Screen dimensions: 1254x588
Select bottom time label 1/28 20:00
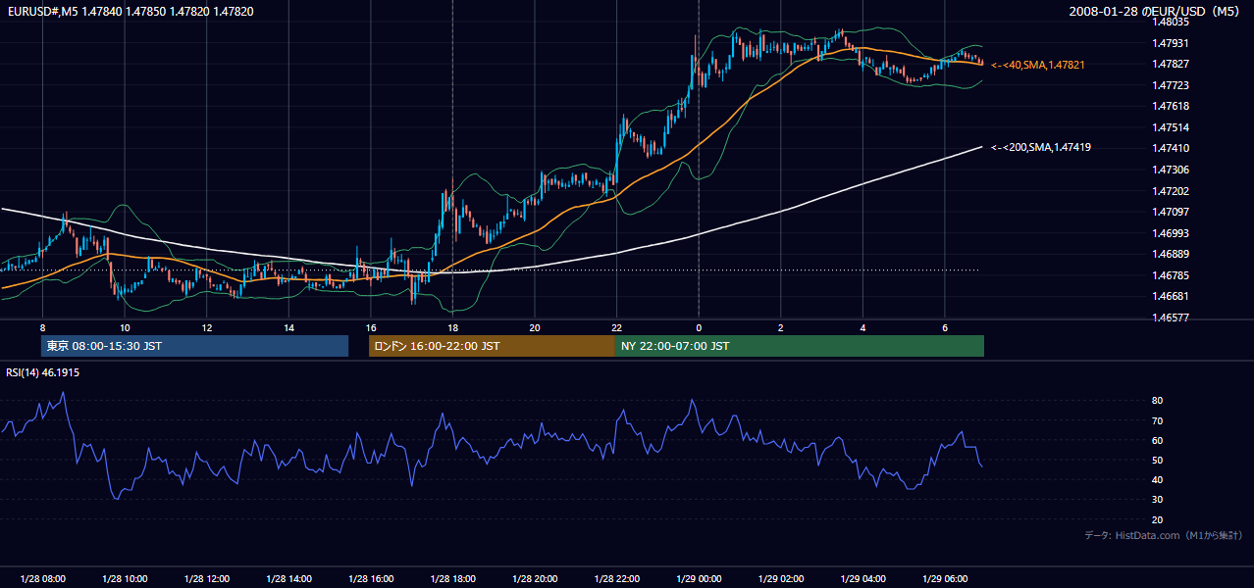click(534, 579)
